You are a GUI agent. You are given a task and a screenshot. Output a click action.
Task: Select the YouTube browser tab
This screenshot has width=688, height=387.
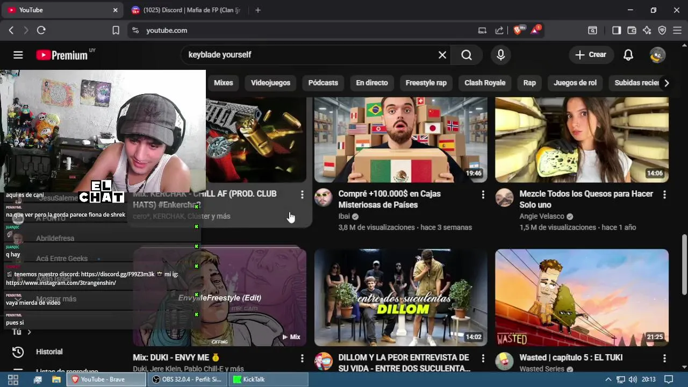click(x=62, y=10)
